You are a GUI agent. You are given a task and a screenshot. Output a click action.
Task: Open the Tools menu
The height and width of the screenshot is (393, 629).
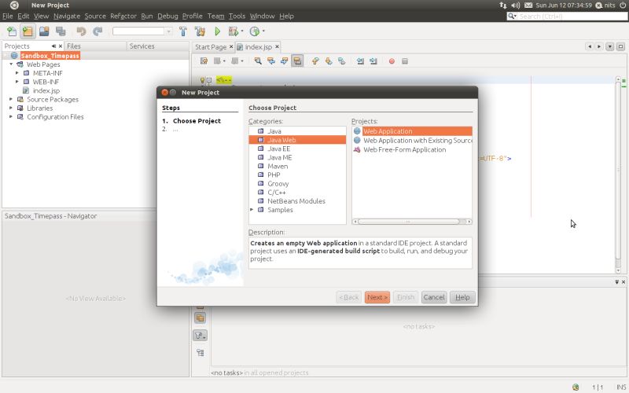[x=237, y=16]
